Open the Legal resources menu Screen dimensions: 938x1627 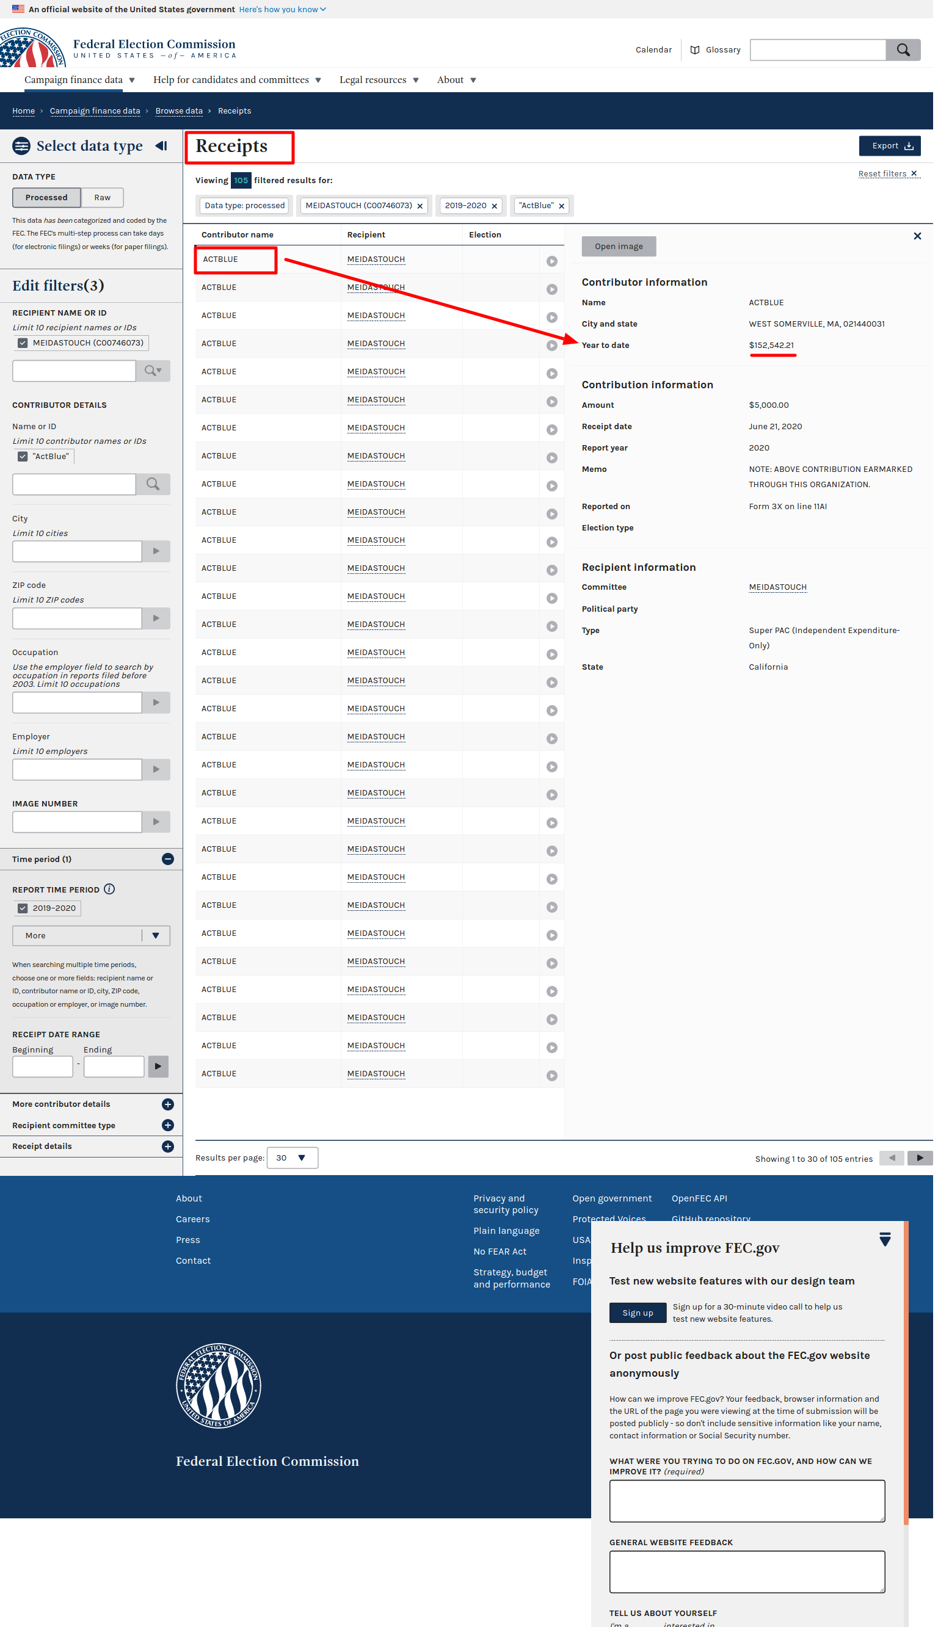pos(379,80)
